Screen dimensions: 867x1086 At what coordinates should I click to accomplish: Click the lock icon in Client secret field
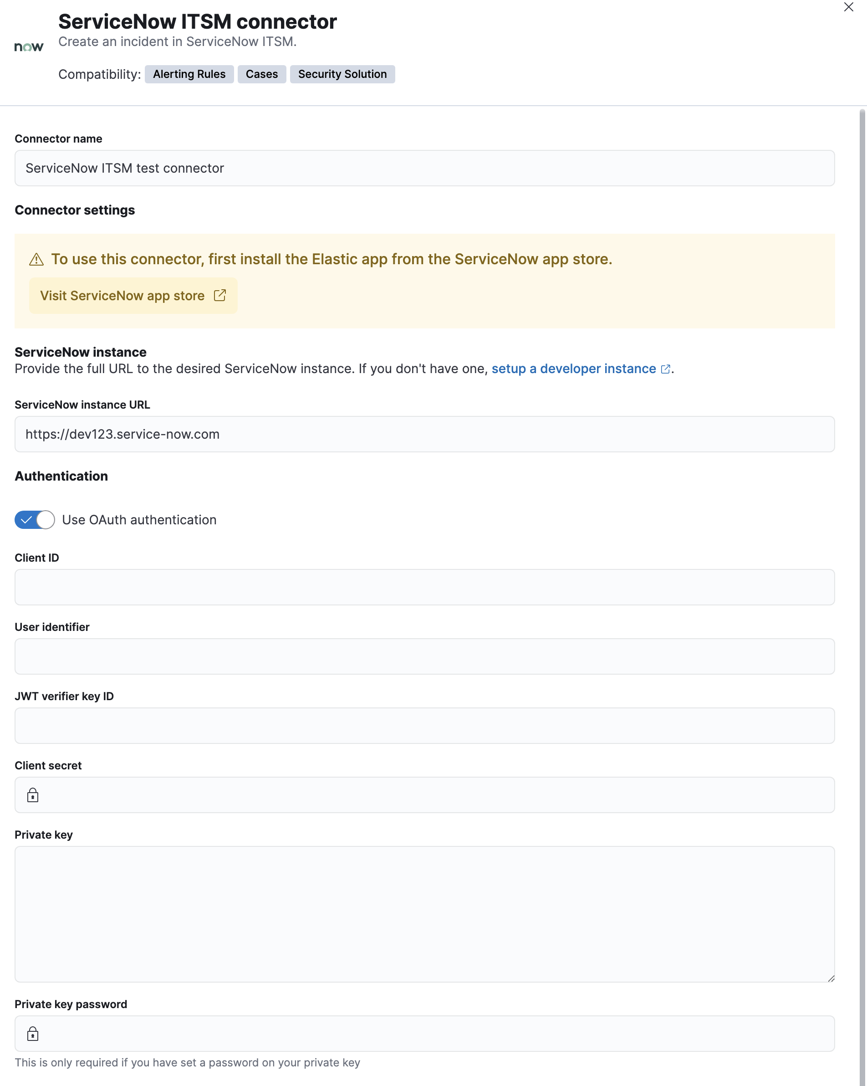click(32, 795)
